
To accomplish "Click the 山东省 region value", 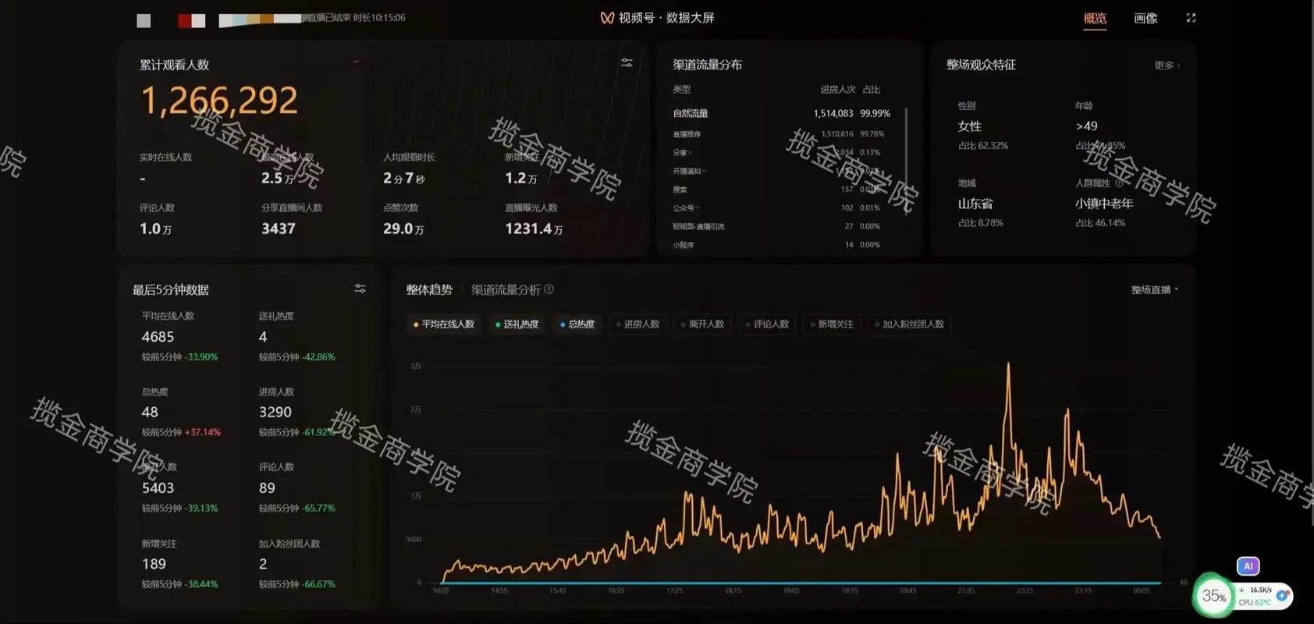I will pos(975,204).
